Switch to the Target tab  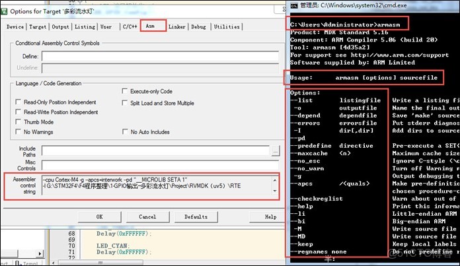(x=38, y=26)
